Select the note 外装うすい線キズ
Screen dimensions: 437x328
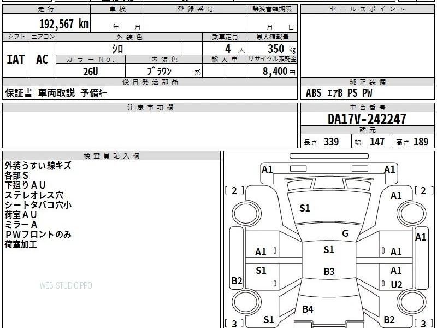pos(38,166)
